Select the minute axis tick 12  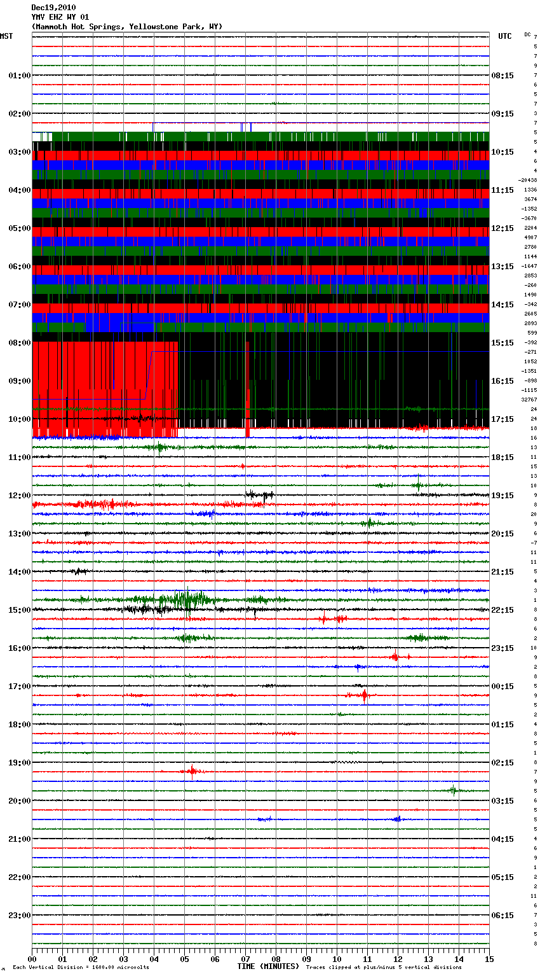pyautogui.click(x=398, y=959)
